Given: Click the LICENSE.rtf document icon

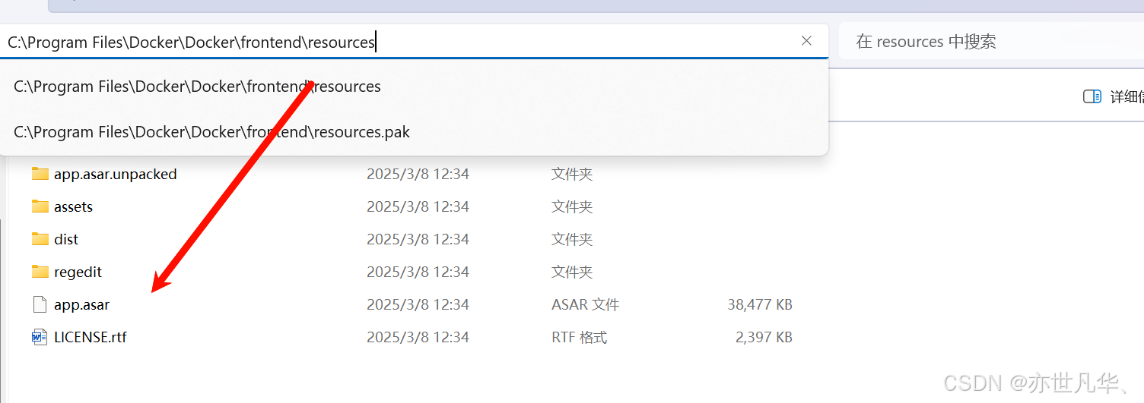Looking at the screenshot, I should pos(40,337).
